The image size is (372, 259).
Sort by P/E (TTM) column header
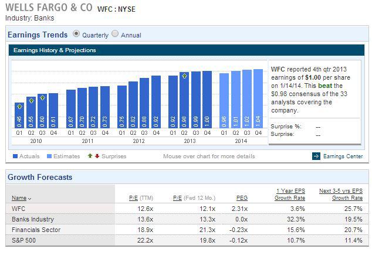pos(141,198)
